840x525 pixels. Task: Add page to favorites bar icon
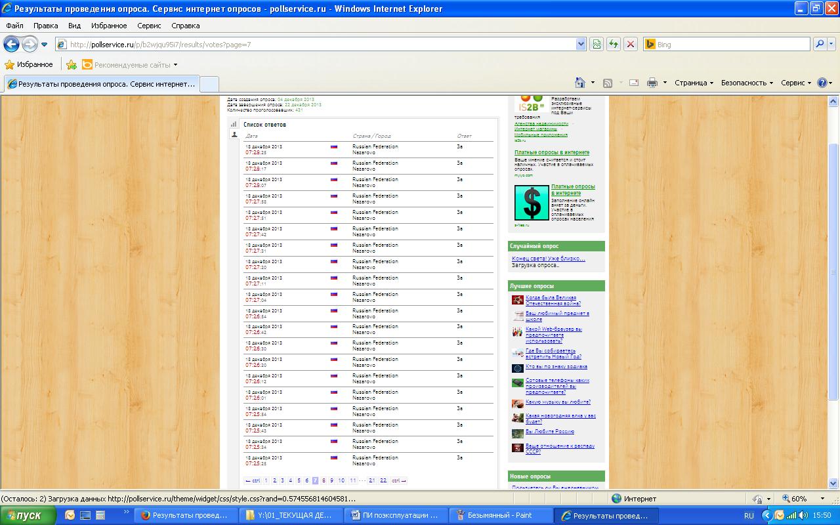coord(72,64)
